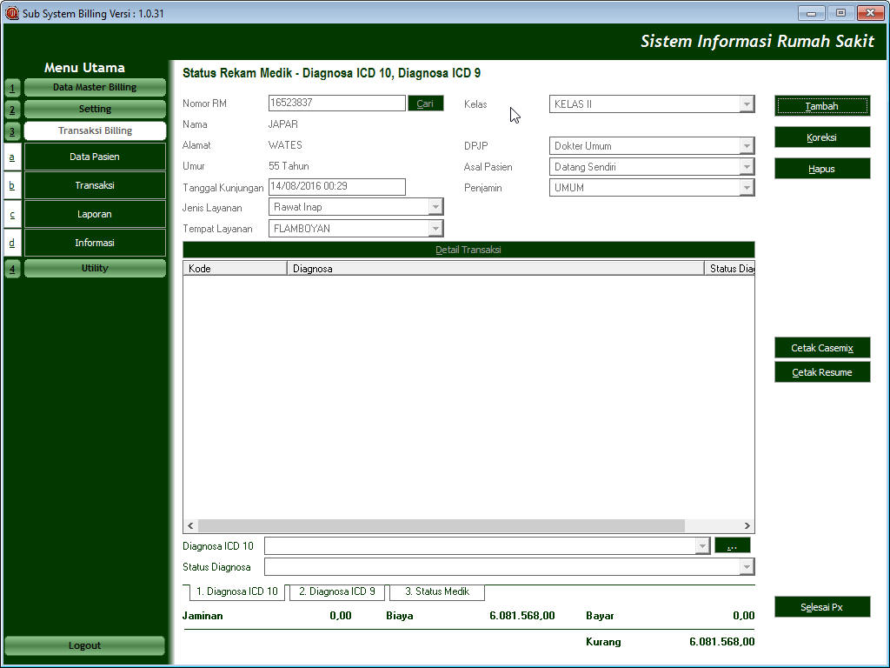This screenshot has height=668, width=890.
Task: Click the Logout button
Action: coord(84,645)
